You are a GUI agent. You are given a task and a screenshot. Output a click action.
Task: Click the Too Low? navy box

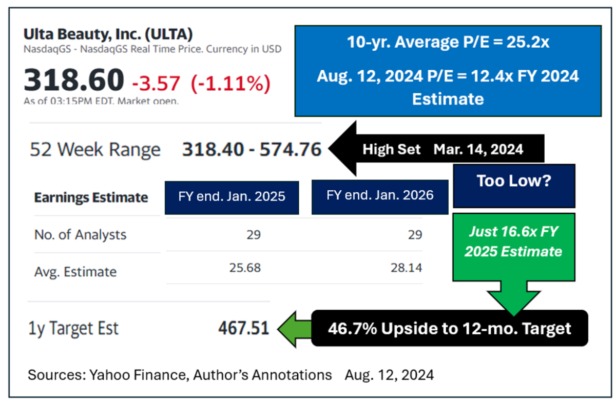tap(514, 181)
